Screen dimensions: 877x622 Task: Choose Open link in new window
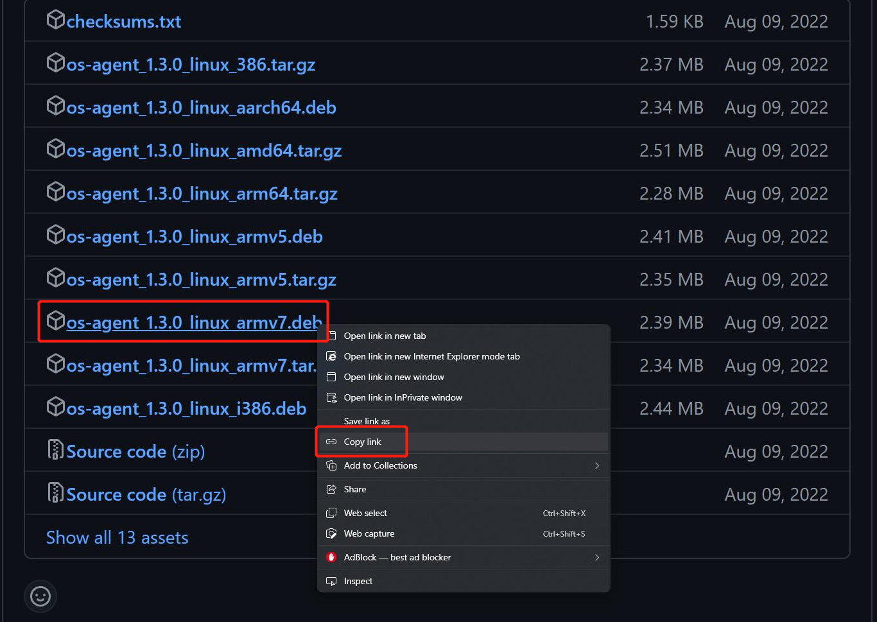tap(464, 377)
